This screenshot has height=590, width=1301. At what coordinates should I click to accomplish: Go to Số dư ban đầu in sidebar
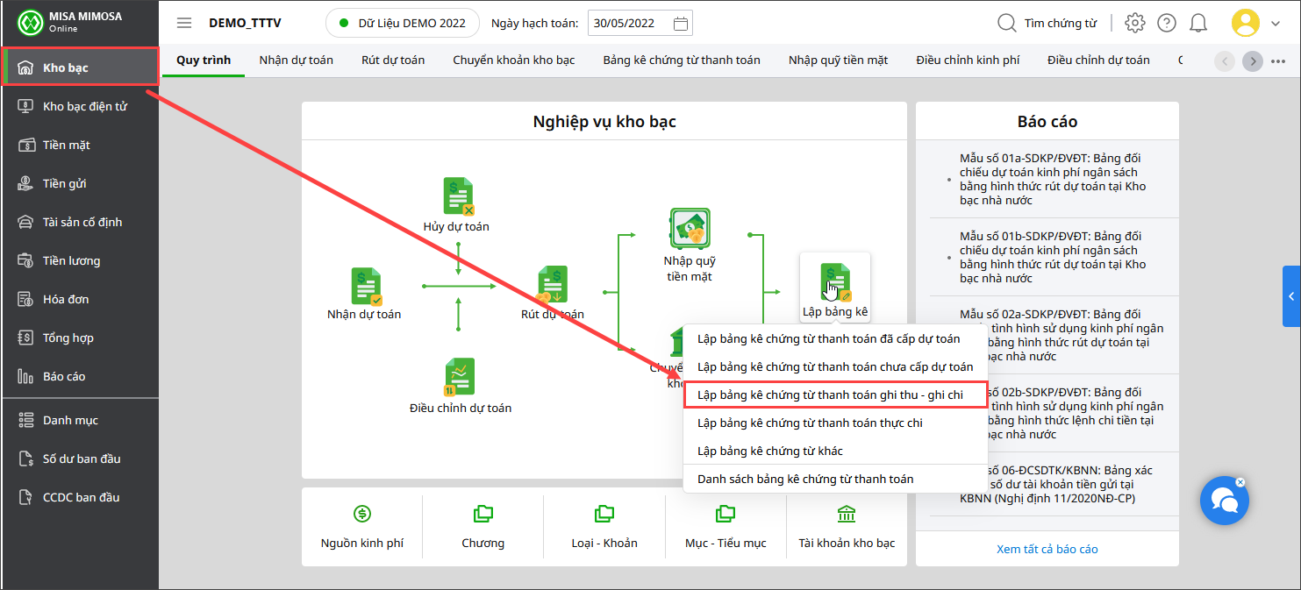click(80, 458)
